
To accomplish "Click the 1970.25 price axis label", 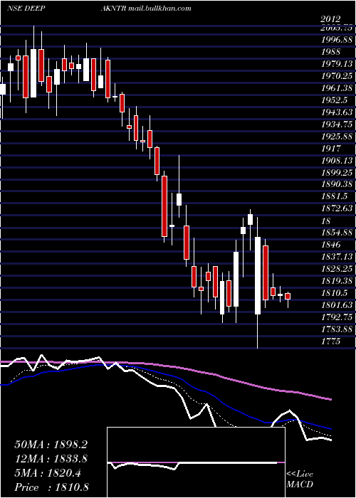I will pos(336,76).
